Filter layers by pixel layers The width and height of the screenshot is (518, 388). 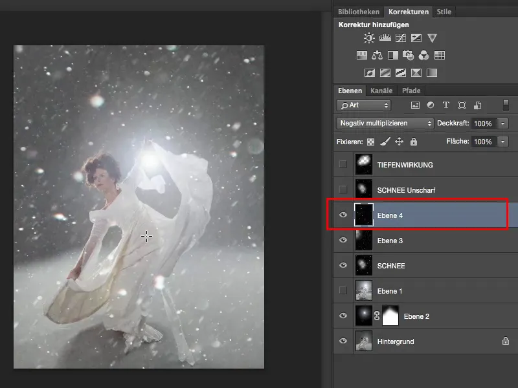point(415,105)
